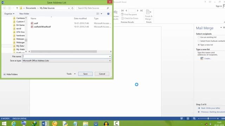This screenshot has height=126, width=225.
Task: Click the Up one level arrow
Action: tap(17, 8)
